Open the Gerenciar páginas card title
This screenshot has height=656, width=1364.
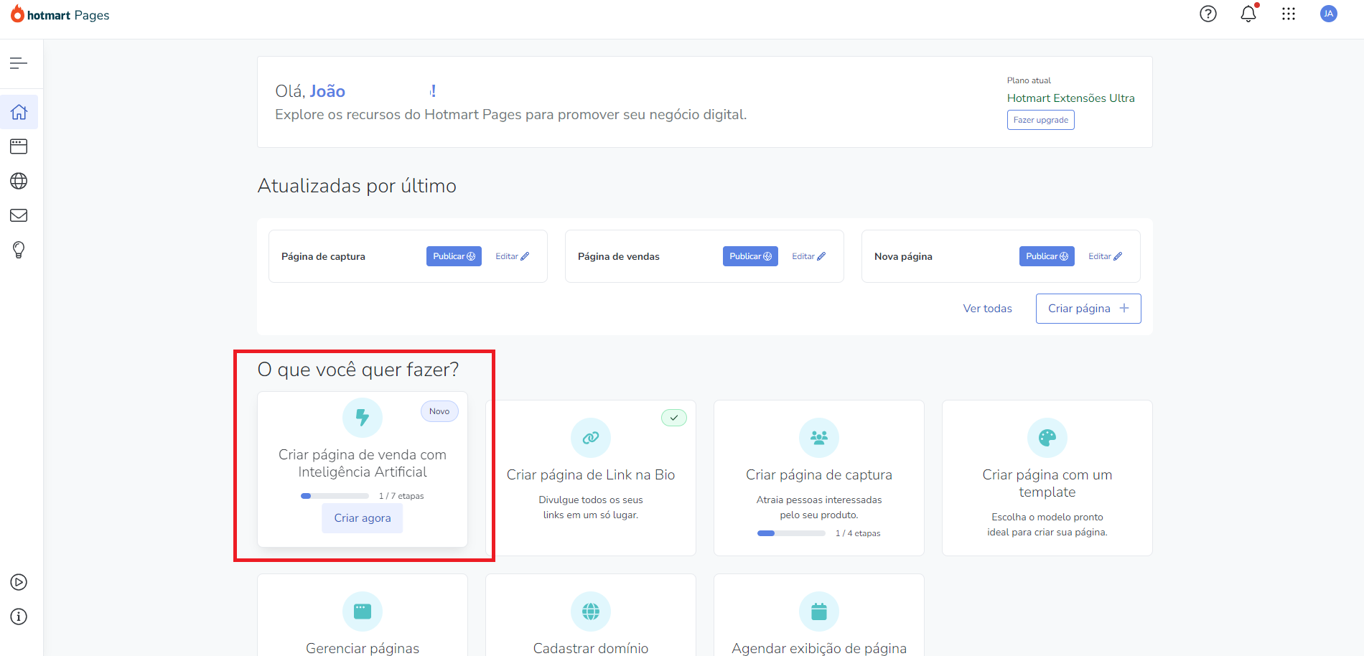coord(363,648)
